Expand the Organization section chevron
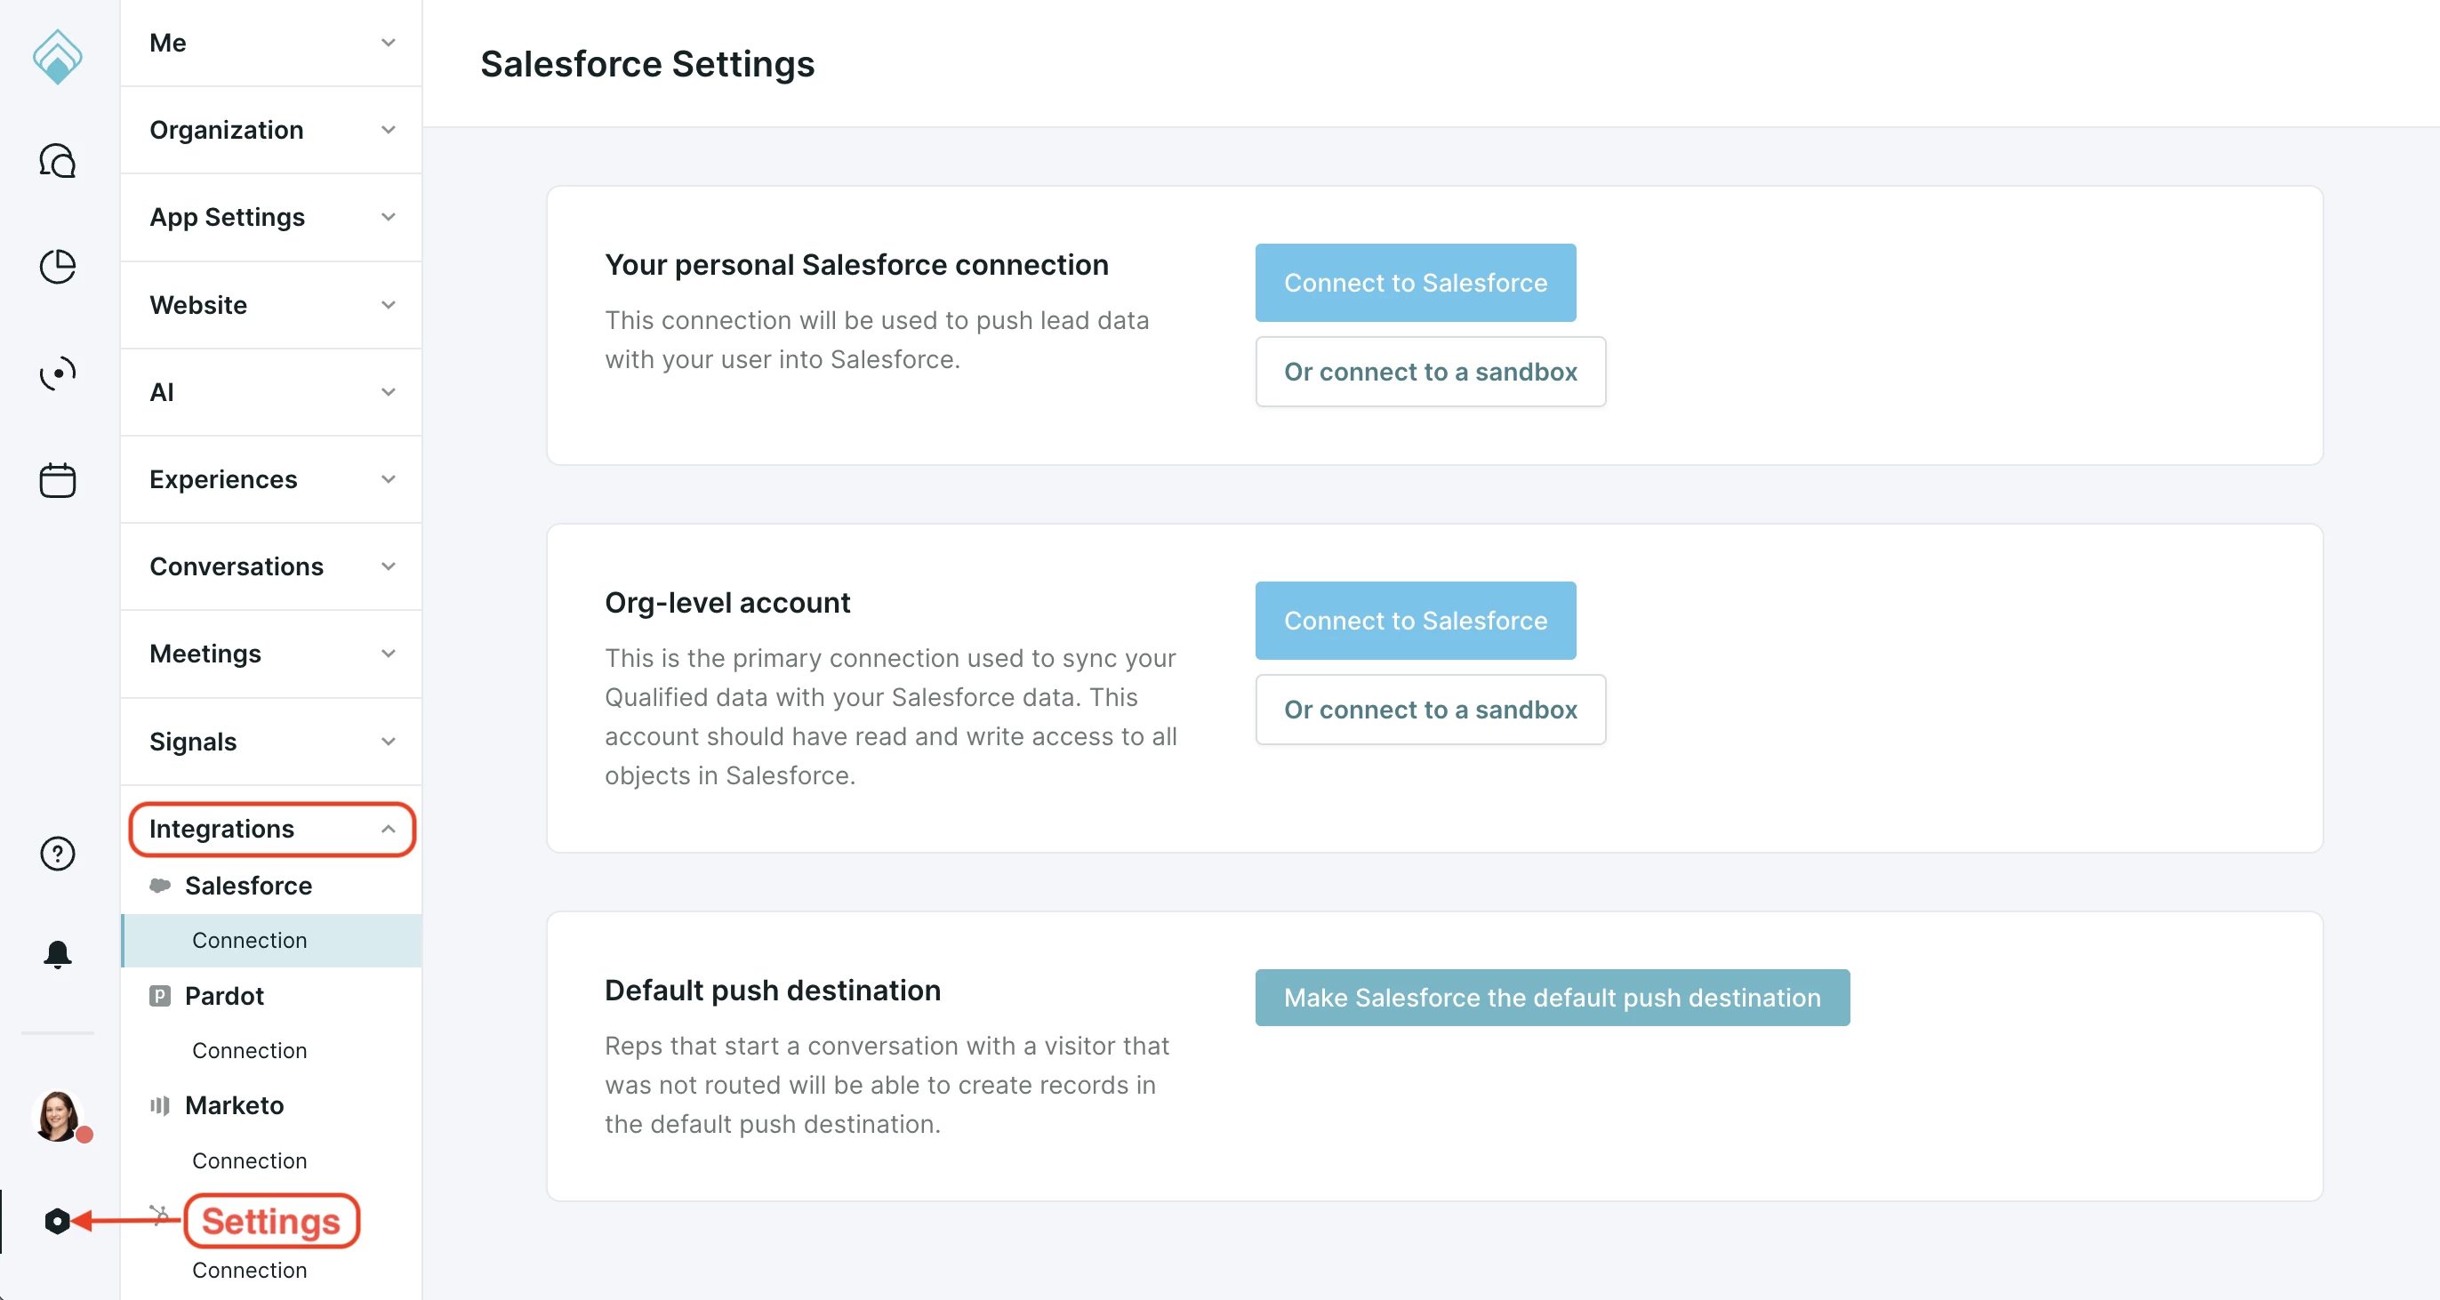Image resolution: width=2440 pixels, height=1300 pixels. coord(388,130)
